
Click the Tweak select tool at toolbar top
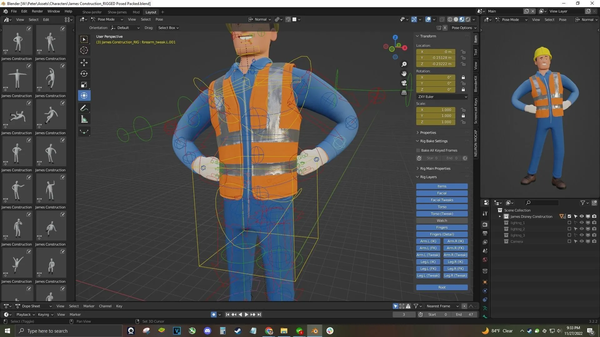pos(84,39)
